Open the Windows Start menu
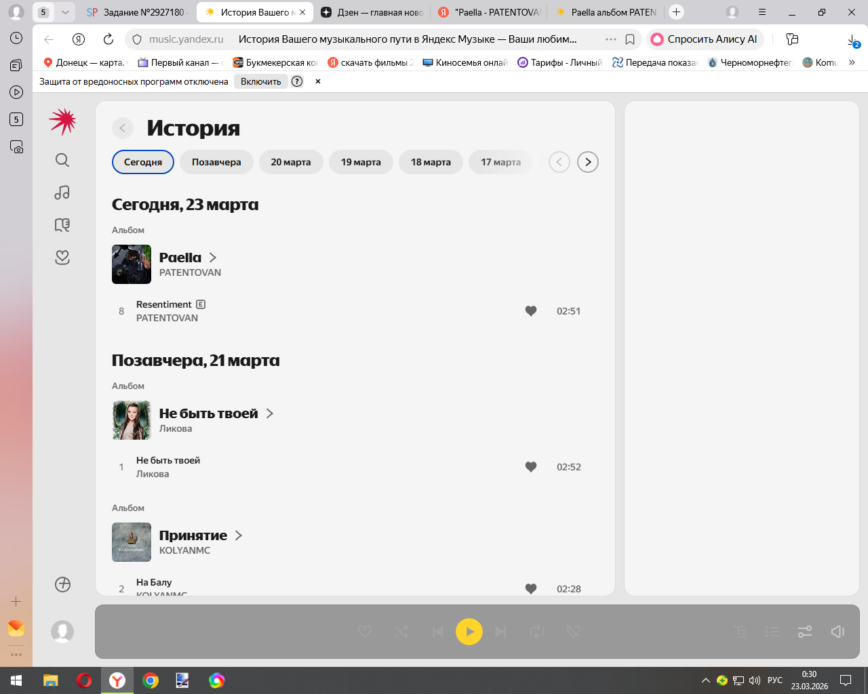868x694 pixels. pyautogui.click(x=16, y=680)
